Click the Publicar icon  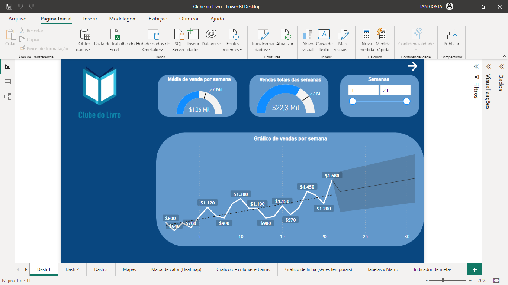pyautogui.click(x=451, y=34)
